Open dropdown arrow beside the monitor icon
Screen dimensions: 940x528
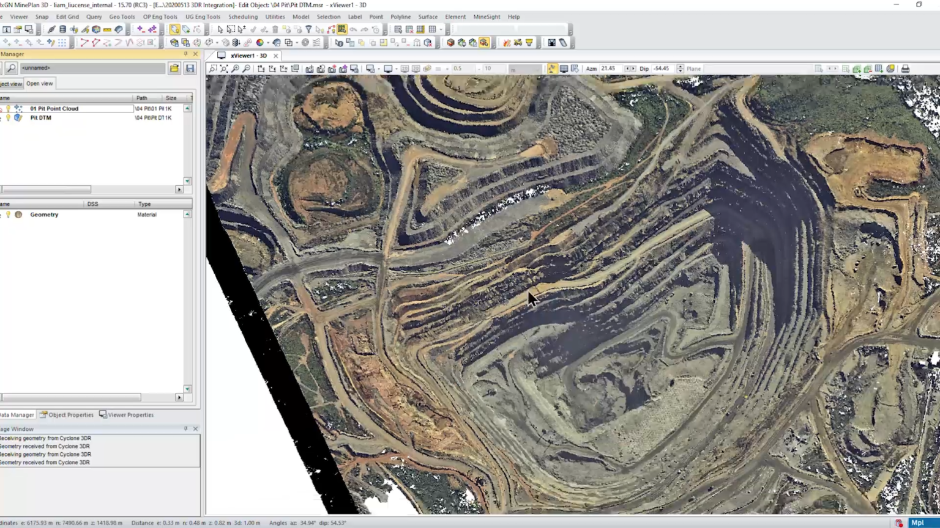(x=397, y=69)
